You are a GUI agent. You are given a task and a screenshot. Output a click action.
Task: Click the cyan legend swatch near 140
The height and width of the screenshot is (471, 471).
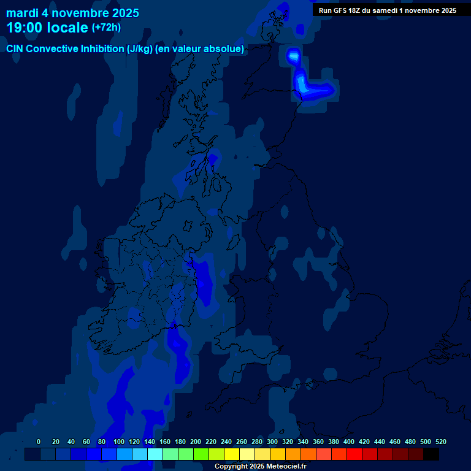pos(155,454)
